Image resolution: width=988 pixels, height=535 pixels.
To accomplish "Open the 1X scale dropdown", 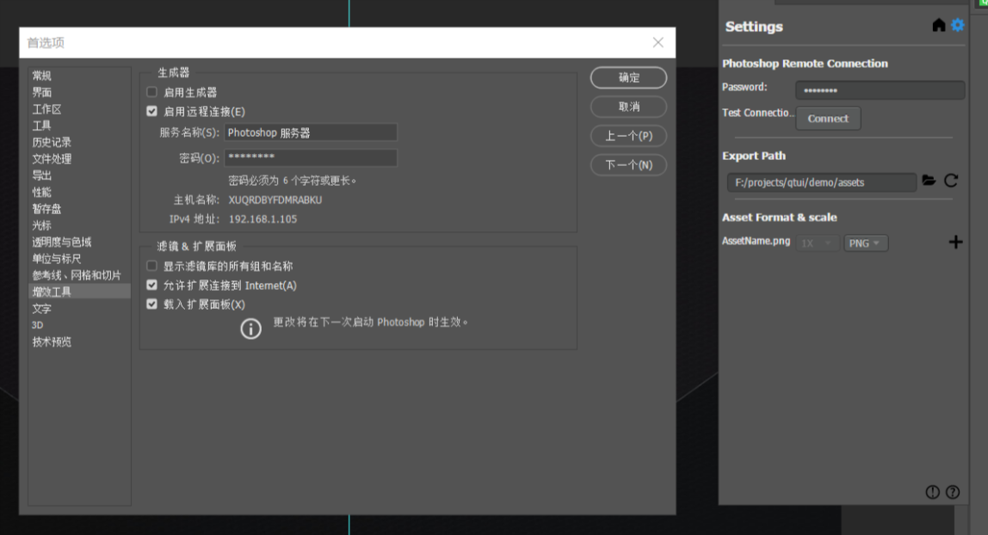I will (817, 243).
